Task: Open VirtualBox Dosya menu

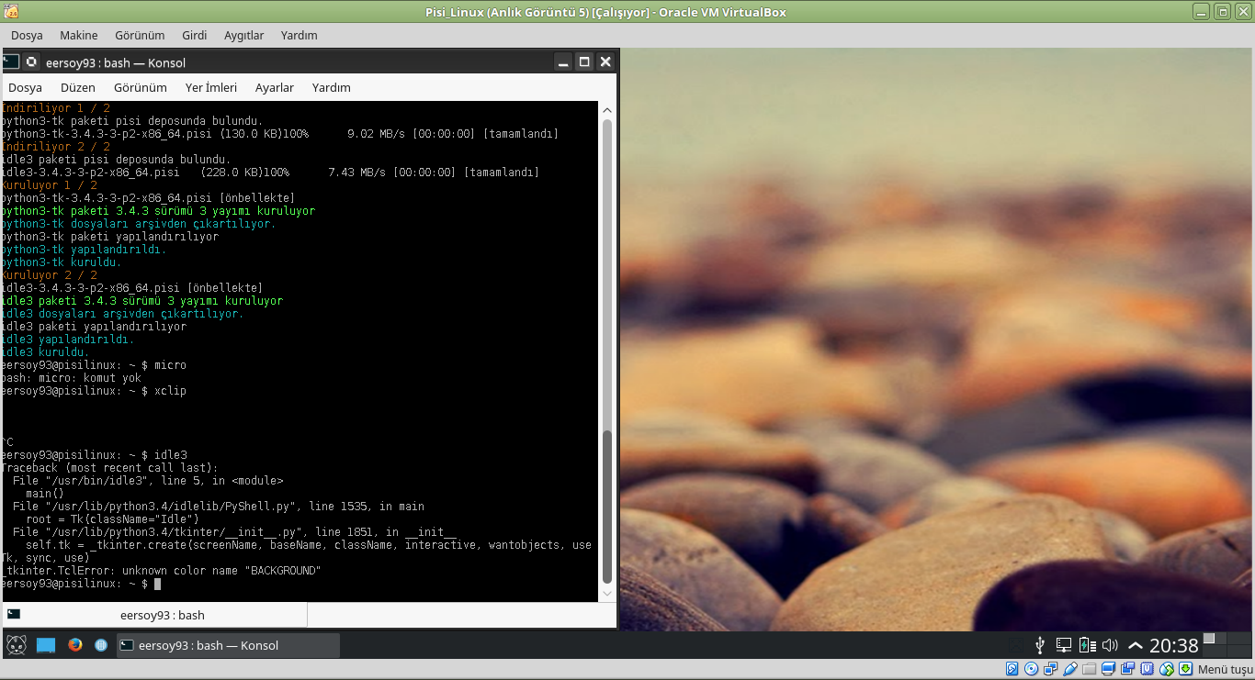Action: pos(27,35)
